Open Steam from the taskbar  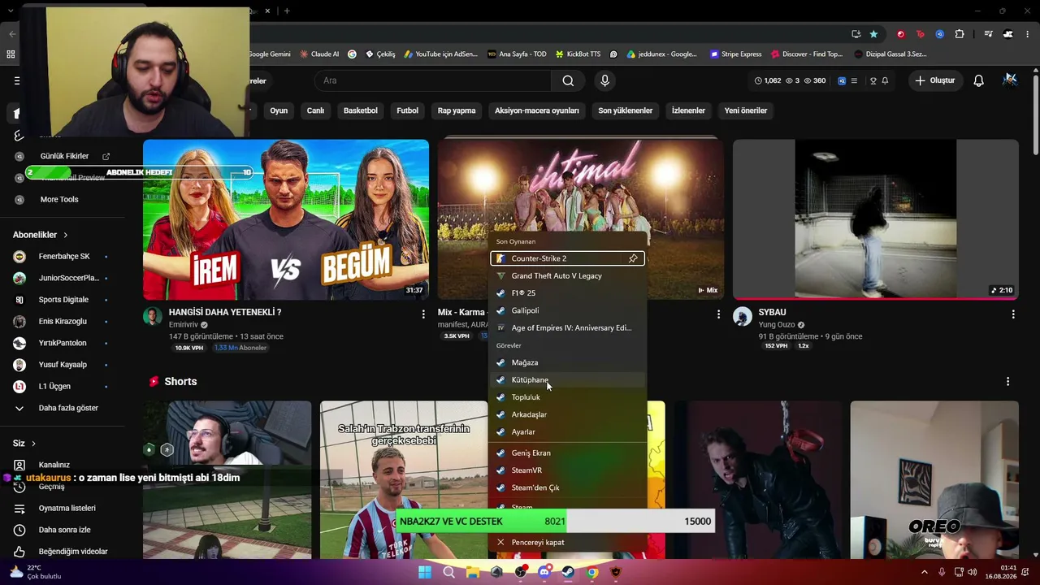568,572
